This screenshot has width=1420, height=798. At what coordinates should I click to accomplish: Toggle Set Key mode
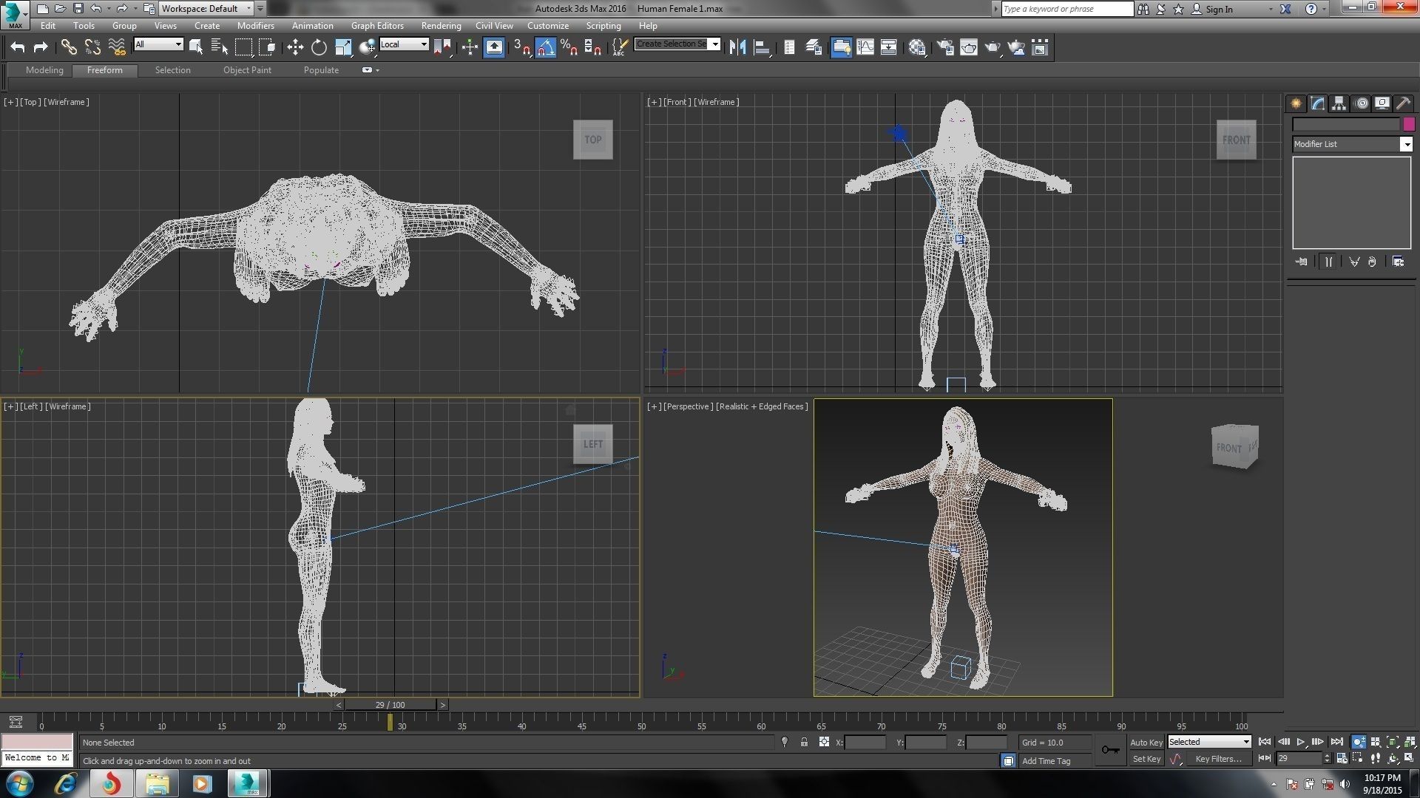point(1146,759)
